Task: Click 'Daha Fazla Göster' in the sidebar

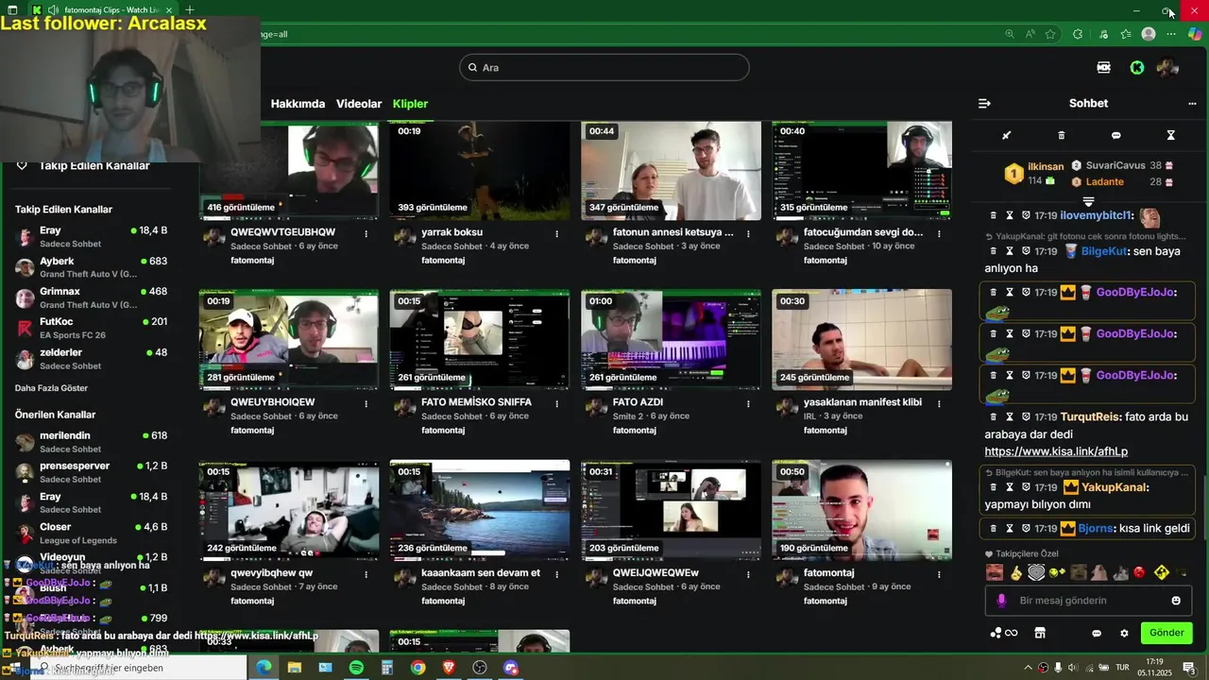Action: tap(51, 388)
